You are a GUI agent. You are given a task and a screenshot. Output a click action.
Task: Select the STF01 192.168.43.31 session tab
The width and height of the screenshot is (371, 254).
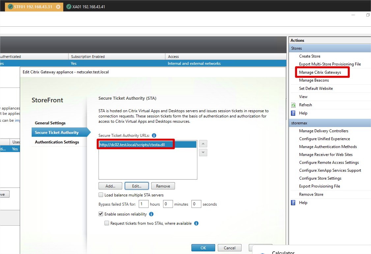(x=34, y=7)
